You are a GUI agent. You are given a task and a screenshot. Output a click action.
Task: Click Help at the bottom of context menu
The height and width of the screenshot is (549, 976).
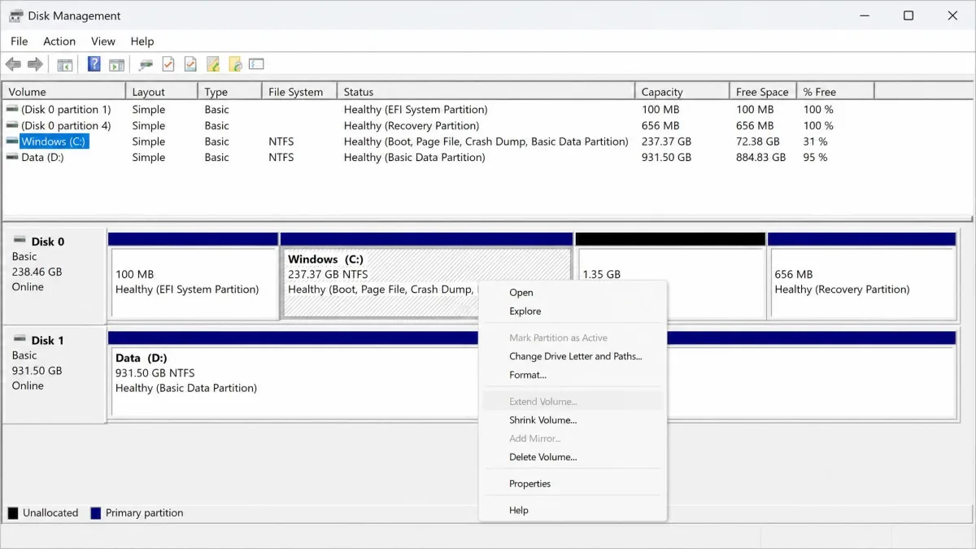click(x=573, y=511)
